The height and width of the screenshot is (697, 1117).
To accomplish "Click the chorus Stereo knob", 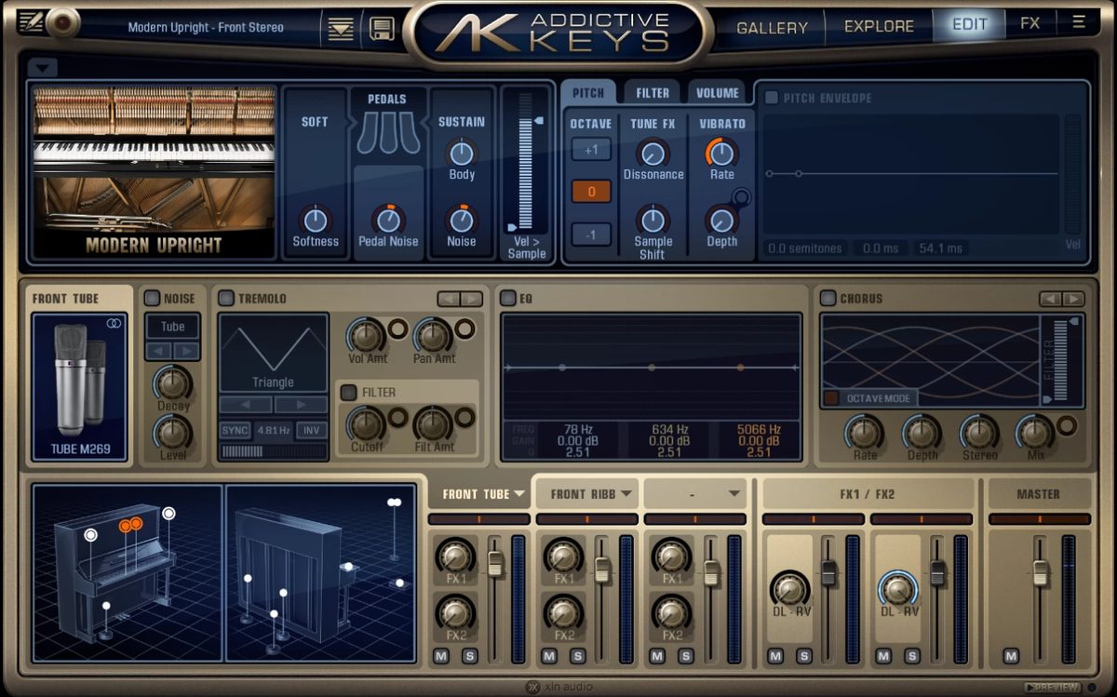I will (x=978, y=433).
